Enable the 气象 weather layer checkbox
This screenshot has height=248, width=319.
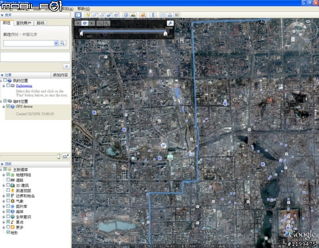click(8, 201)
